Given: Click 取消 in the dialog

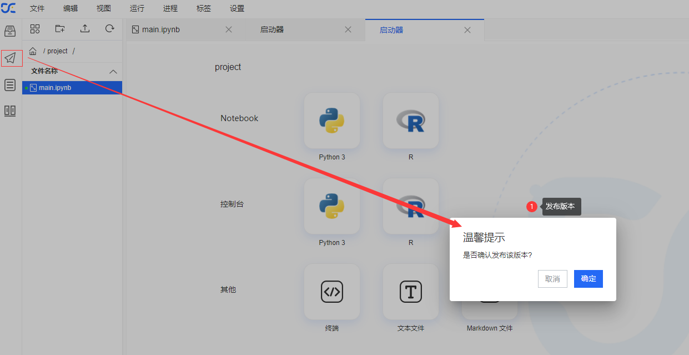Looking at the screenshot, I should (x=552, y=279).
